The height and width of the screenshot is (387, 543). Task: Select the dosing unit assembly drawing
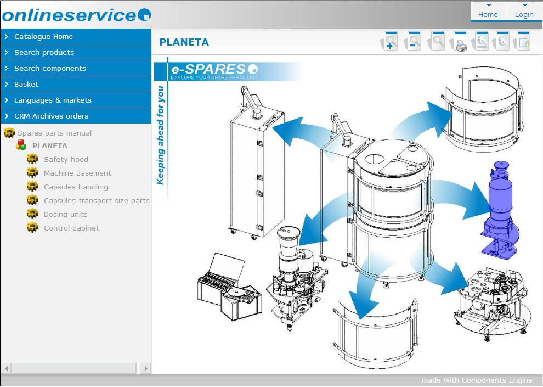pyautogui.click(x=297, y=277)
